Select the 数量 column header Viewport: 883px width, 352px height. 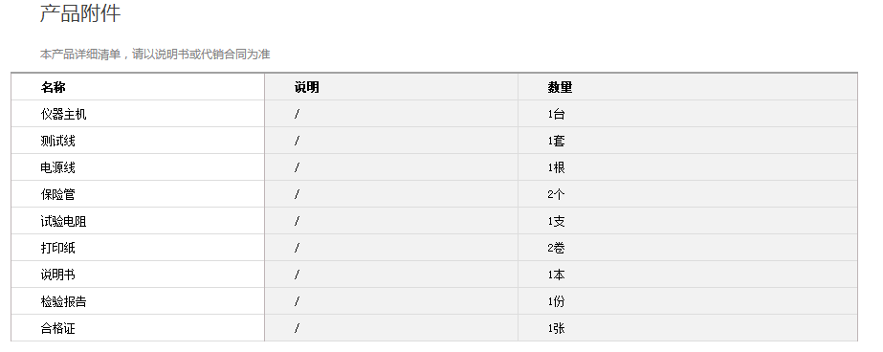coord(688,87)
